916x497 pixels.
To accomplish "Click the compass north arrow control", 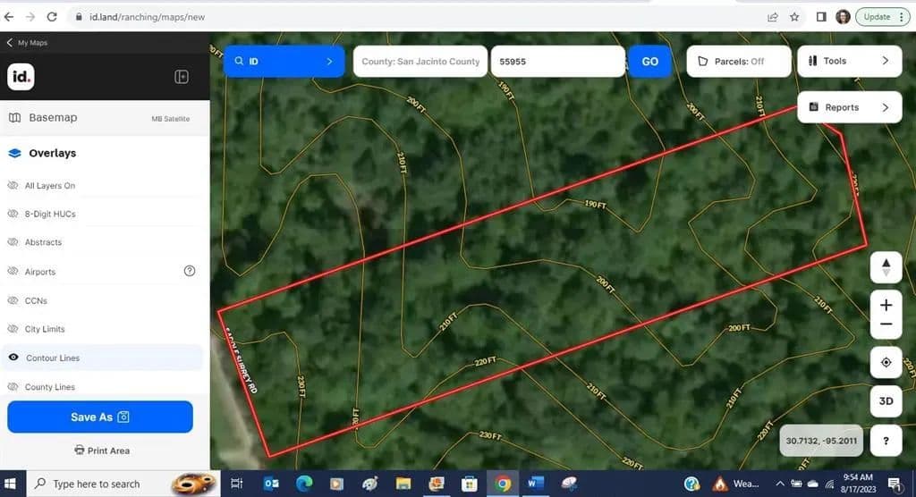I will click(x=886, y=266).
